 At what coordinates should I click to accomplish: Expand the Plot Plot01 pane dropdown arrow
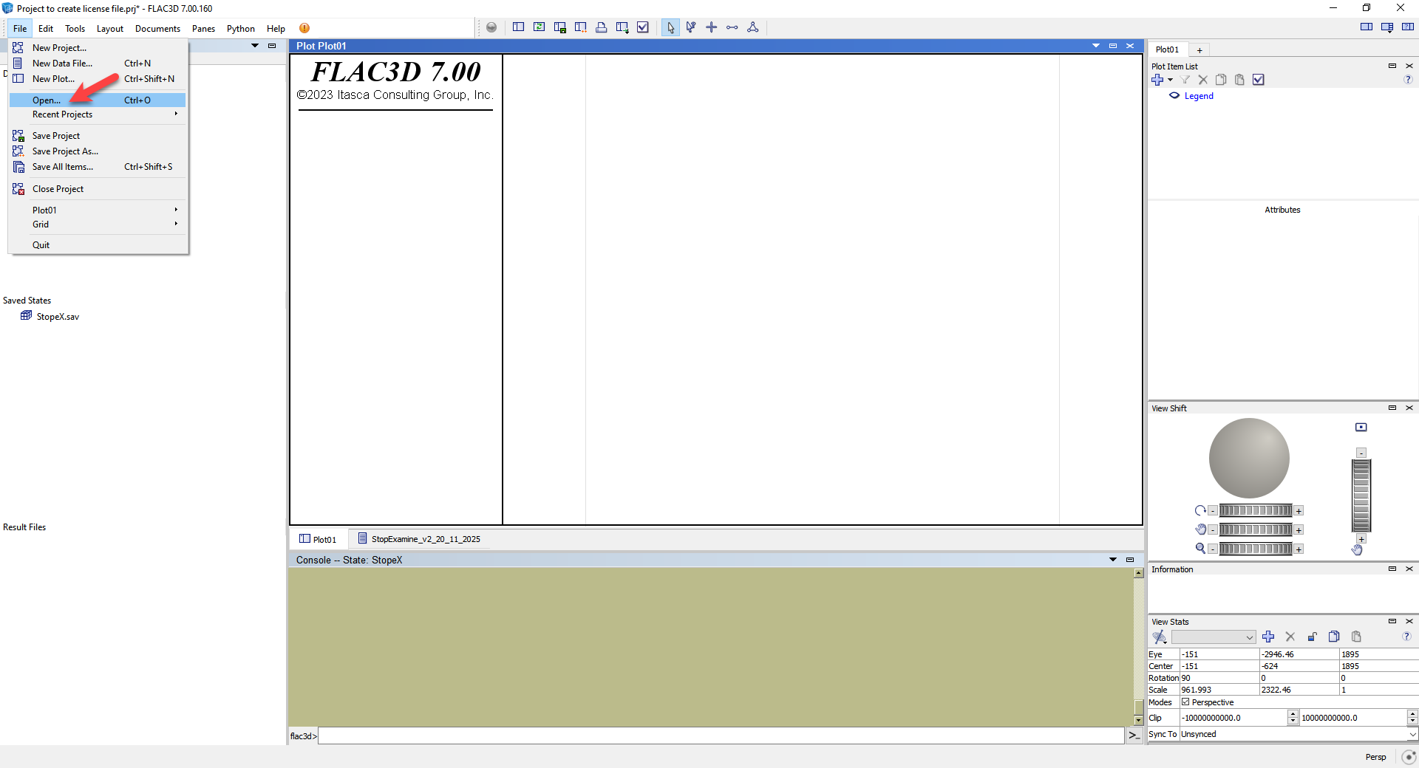[1096, 46]
